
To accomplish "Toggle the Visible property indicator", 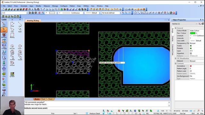I will [191, 46].
